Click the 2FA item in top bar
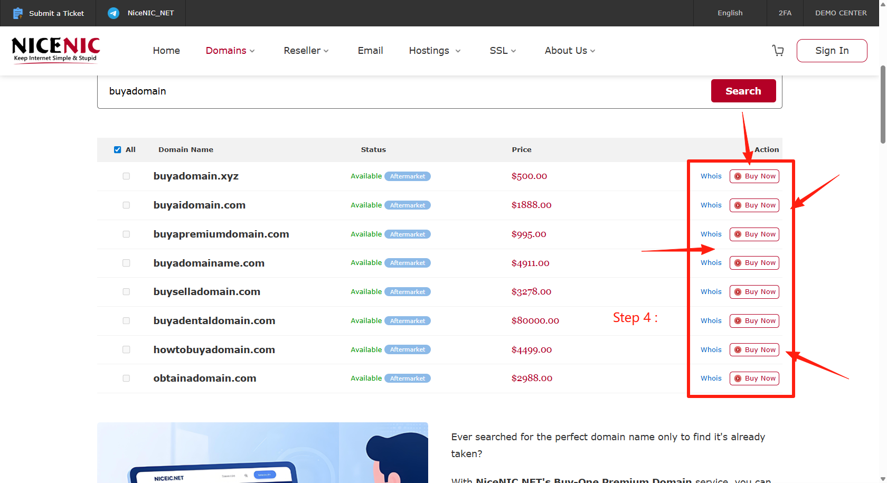This screenshot has width=887, height=483. (785, 13)
